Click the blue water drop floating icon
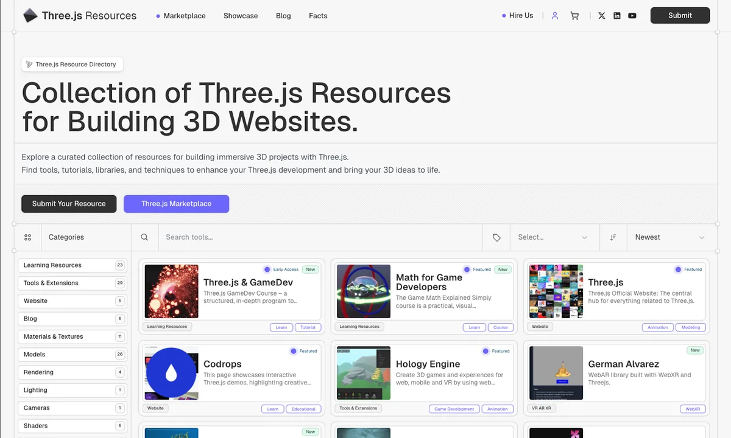This screenshot has height=438, width=731. [x=171, y=373]
